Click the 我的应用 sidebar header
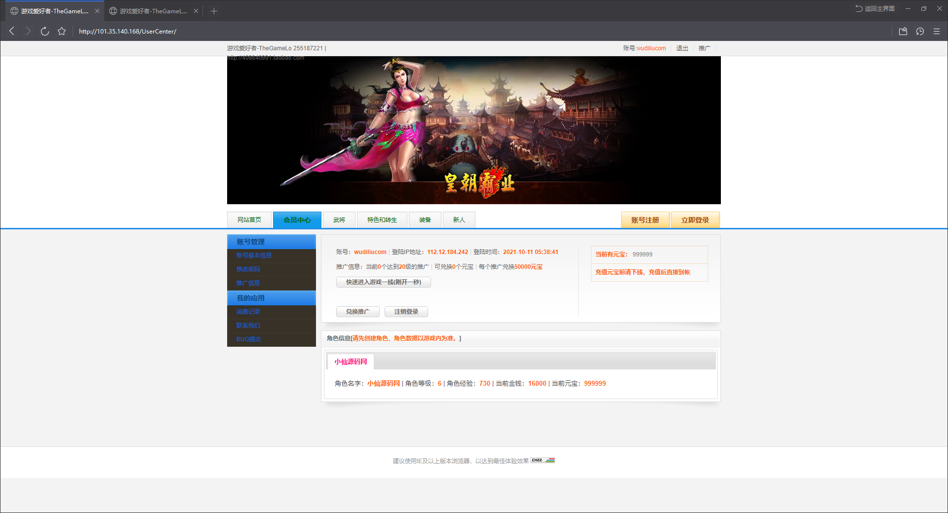The height and width of the screenshot is (513, 948). 272,298
